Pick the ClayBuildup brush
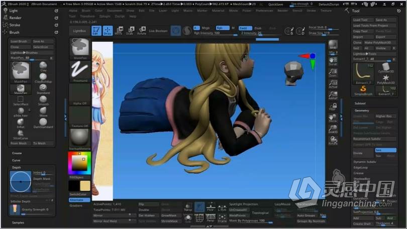This screenshot has width=407, height=229. (43, 78)
